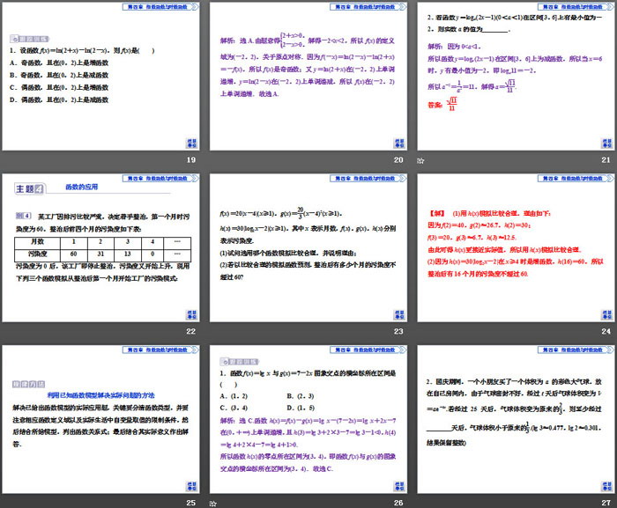Click the 跟踪训练 label on slide 19
The height and width of the screenshot is (508, 617).
(x=25, y=39)
